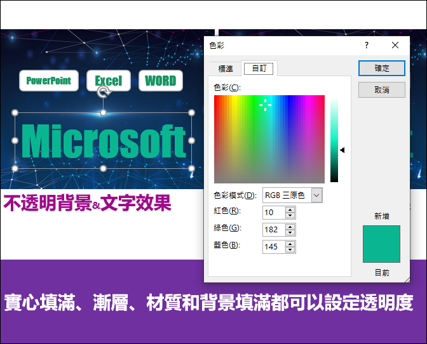Click the dialog resize grip corner
The height and width of the screenshot is (344, 427).
407,280
